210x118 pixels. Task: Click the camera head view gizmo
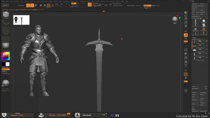point(175,20)
